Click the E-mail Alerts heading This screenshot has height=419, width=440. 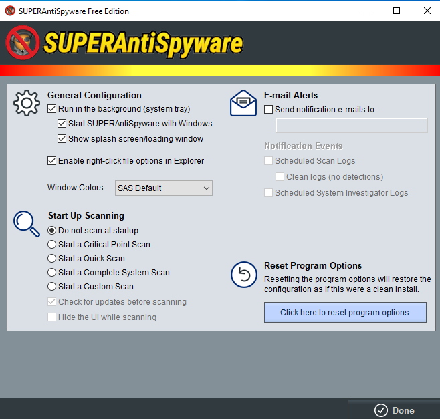point(291,96)
